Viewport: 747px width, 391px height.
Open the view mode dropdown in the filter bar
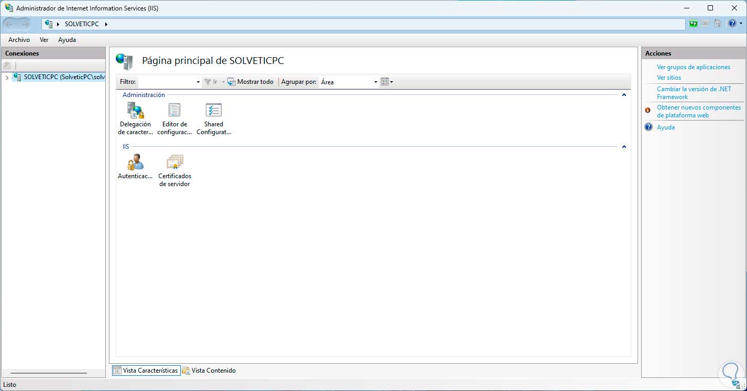tap(387, 82)
